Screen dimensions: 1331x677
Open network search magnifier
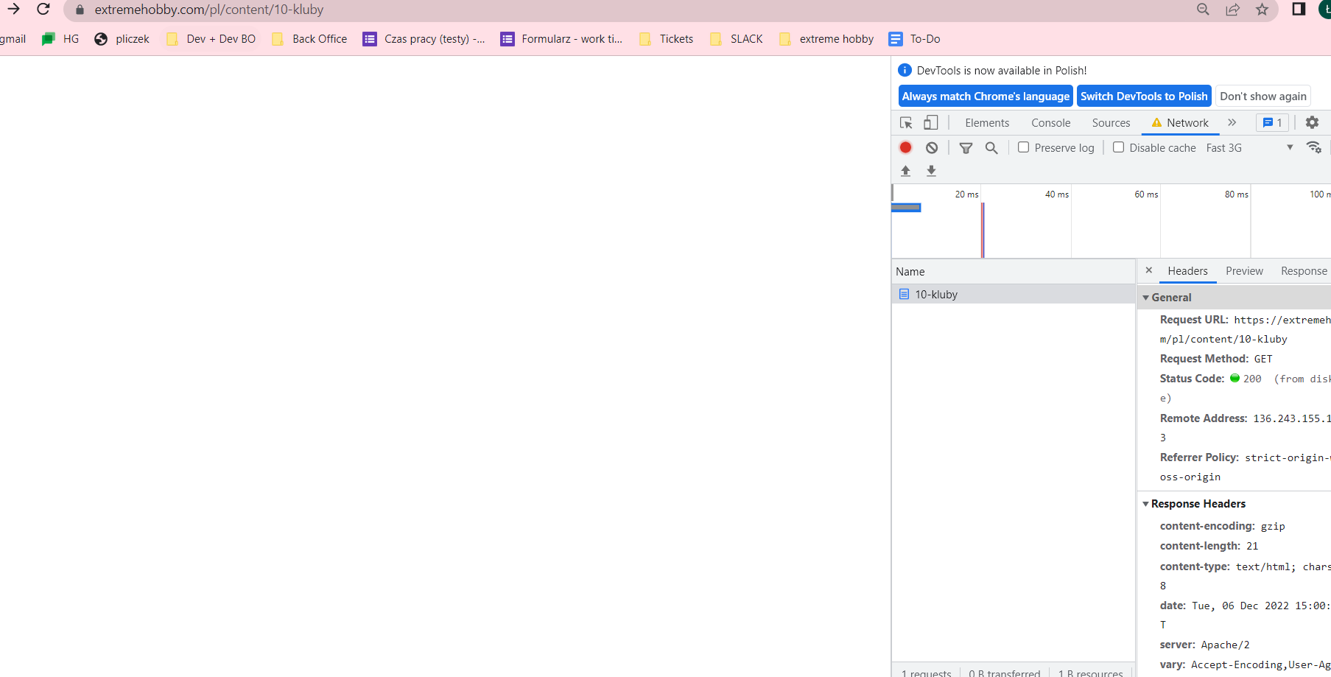pos(991,148)
